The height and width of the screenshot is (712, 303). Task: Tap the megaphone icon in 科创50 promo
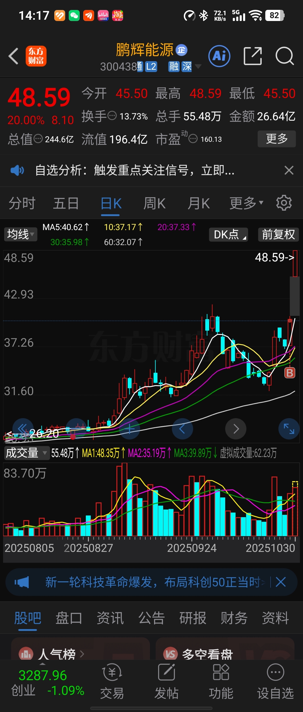point(22,582)
